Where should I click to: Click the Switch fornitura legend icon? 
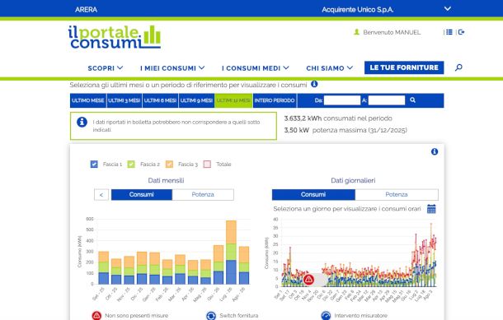[211, 316]
